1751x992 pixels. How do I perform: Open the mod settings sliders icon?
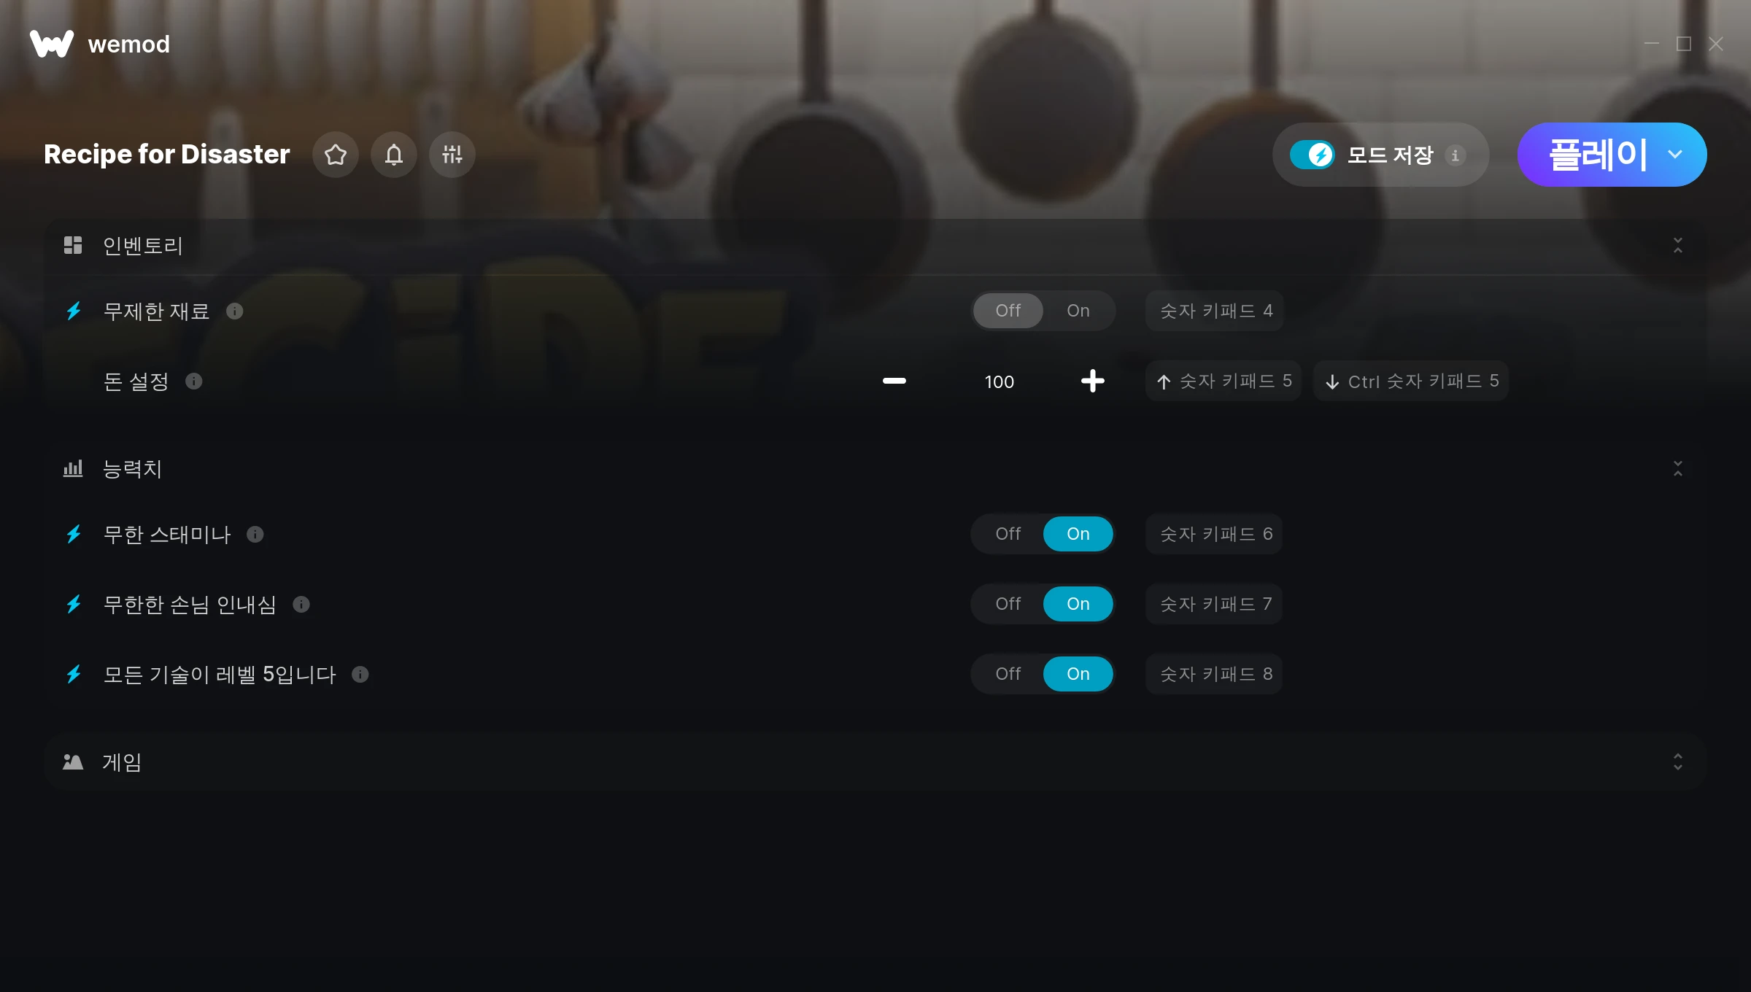click(452, 155)
